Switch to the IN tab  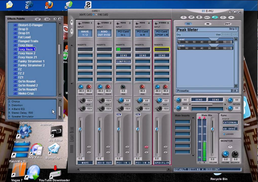pos(208,24)
